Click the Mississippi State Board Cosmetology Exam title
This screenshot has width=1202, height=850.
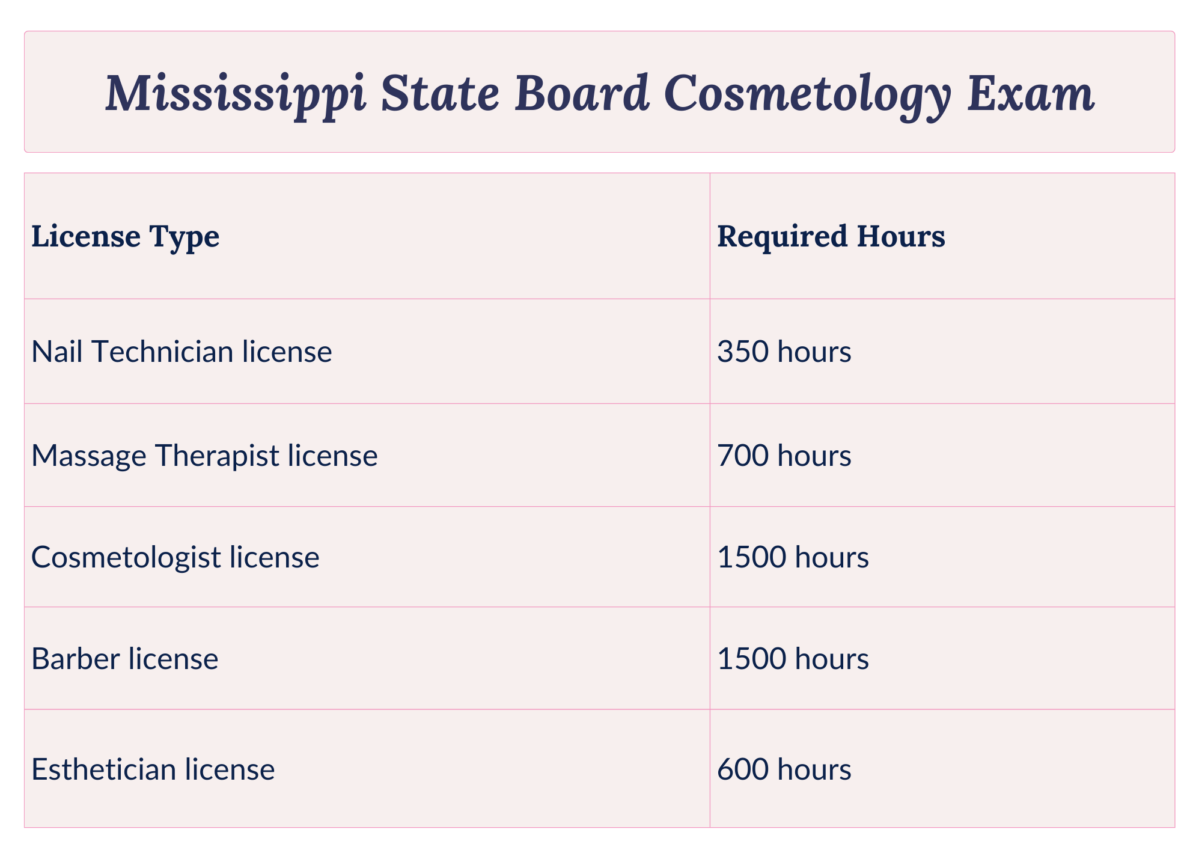pos(600,94)
